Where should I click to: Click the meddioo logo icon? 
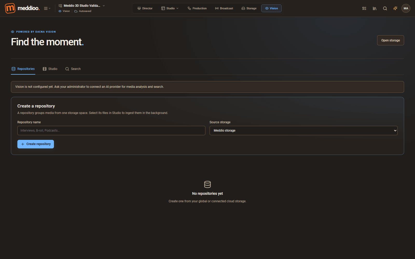point(10,8)
